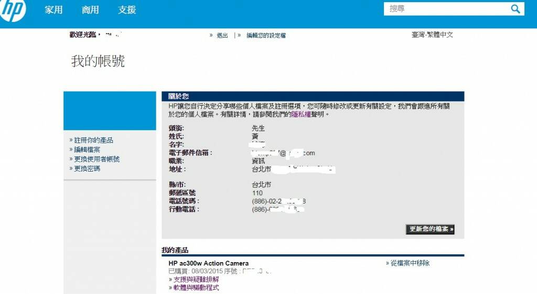Open 軟體與驅動程式 link

[196, 288]
